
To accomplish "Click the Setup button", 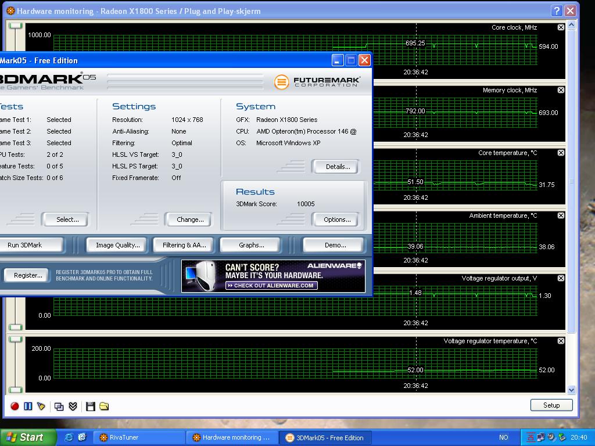I will tap(551, 405).
